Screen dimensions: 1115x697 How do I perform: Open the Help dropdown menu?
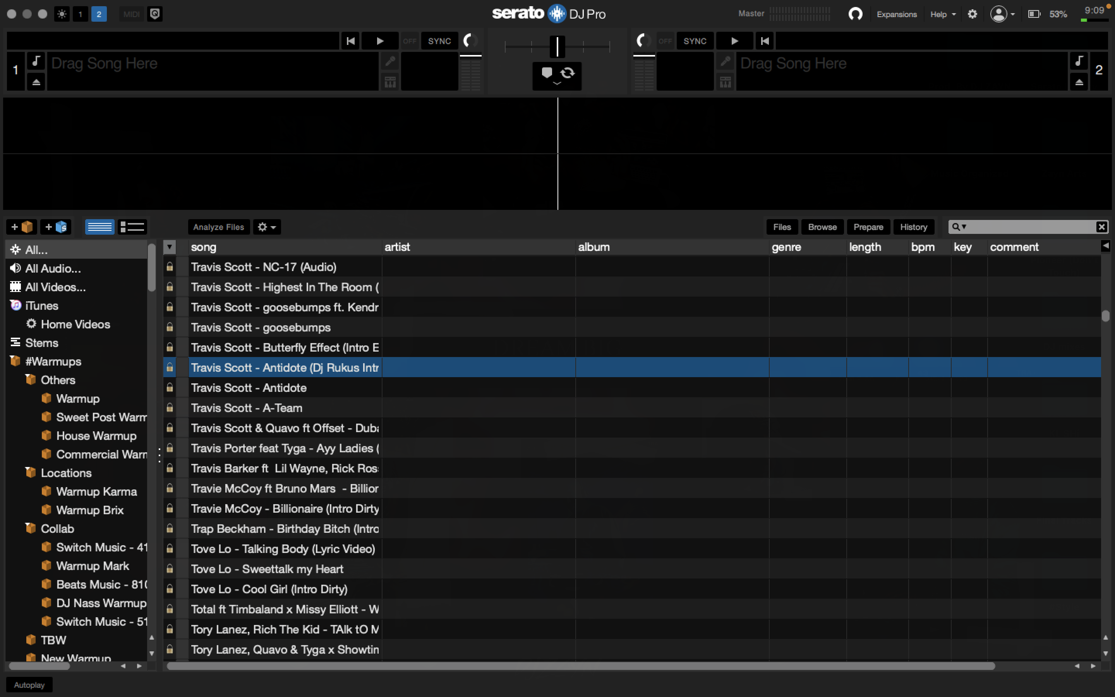tap(943, 14)
